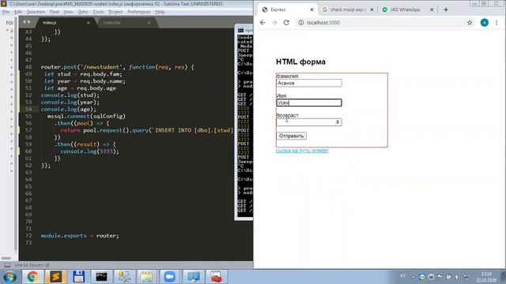Open Sublime Text from the taskbar
The width and height of the screenshot is (506, 284).
point(55,277)
